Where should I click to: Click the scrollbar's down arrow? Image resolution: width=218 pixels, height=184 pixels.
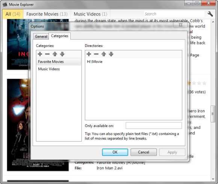(213, 179)
